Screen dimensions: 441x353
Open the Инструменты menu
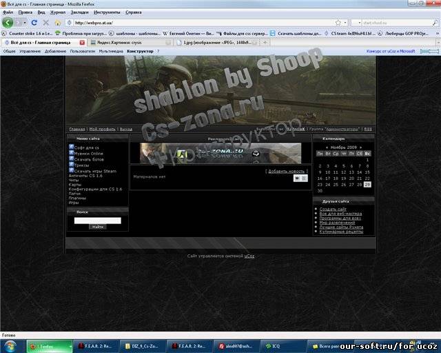click(x=107, y=12)
